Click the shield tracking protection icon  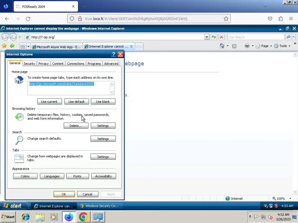72,19
